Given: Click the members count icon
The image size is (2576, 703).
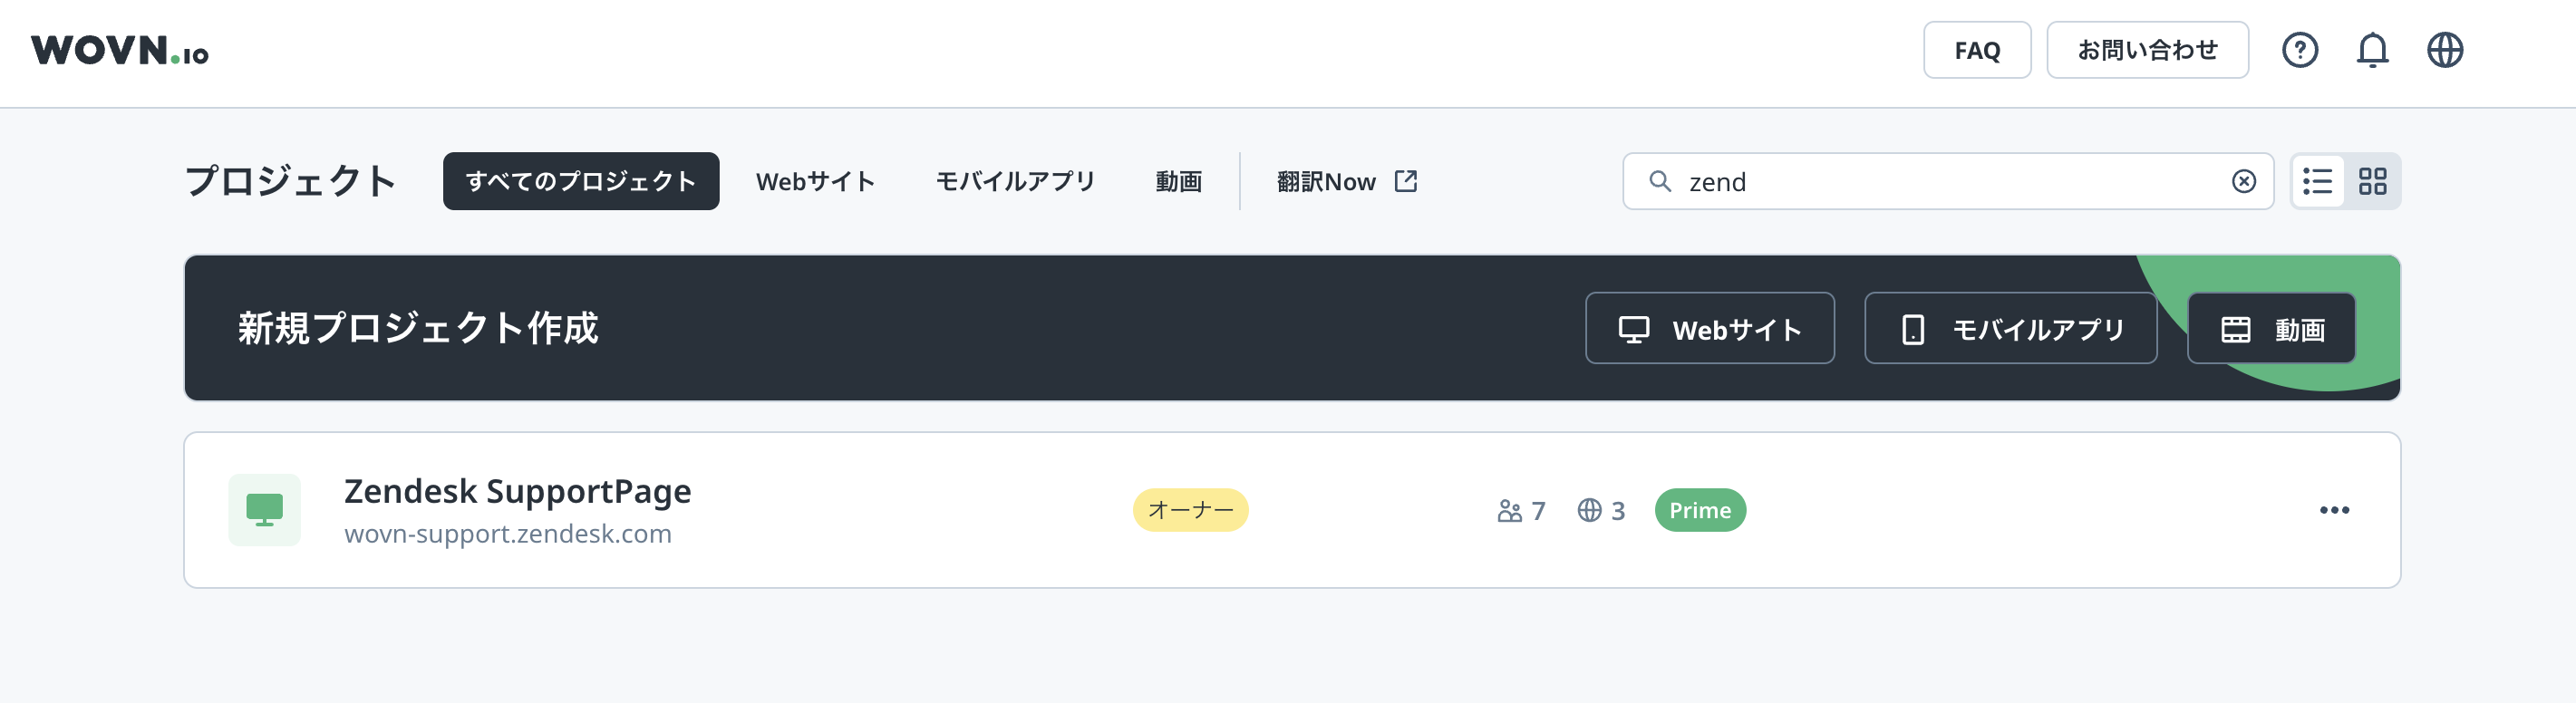Looking at the screenshot, I should (1509, 511).
